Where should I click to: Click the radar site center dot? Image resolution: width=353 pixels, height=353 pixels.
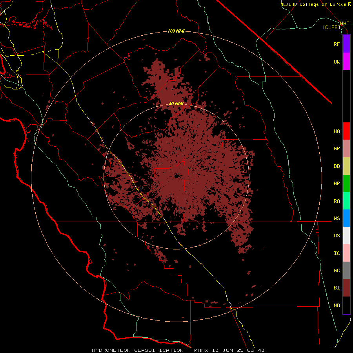[176, 176]
